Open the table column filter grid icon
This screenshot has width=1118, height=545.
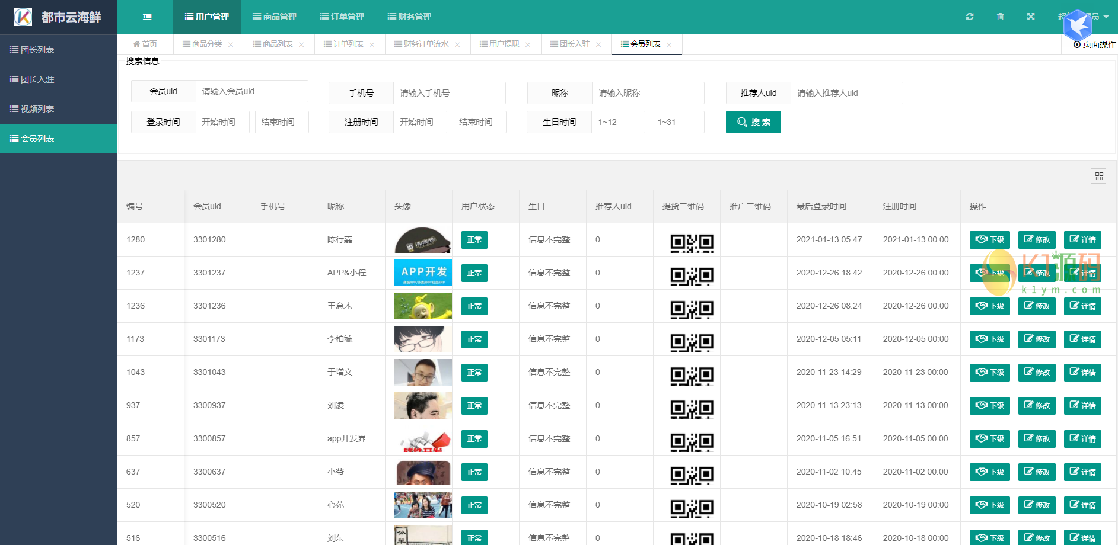pyautogui.click(x=1098, y=176)
